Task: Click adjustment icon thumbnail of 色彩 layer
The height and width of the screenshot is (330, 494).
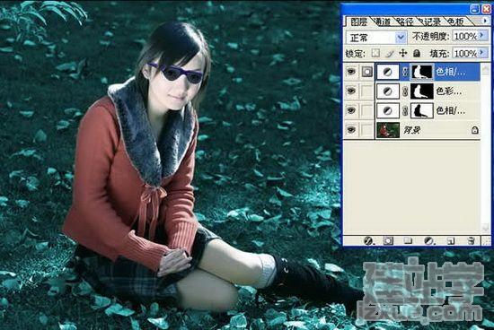Action: point(388,91)
